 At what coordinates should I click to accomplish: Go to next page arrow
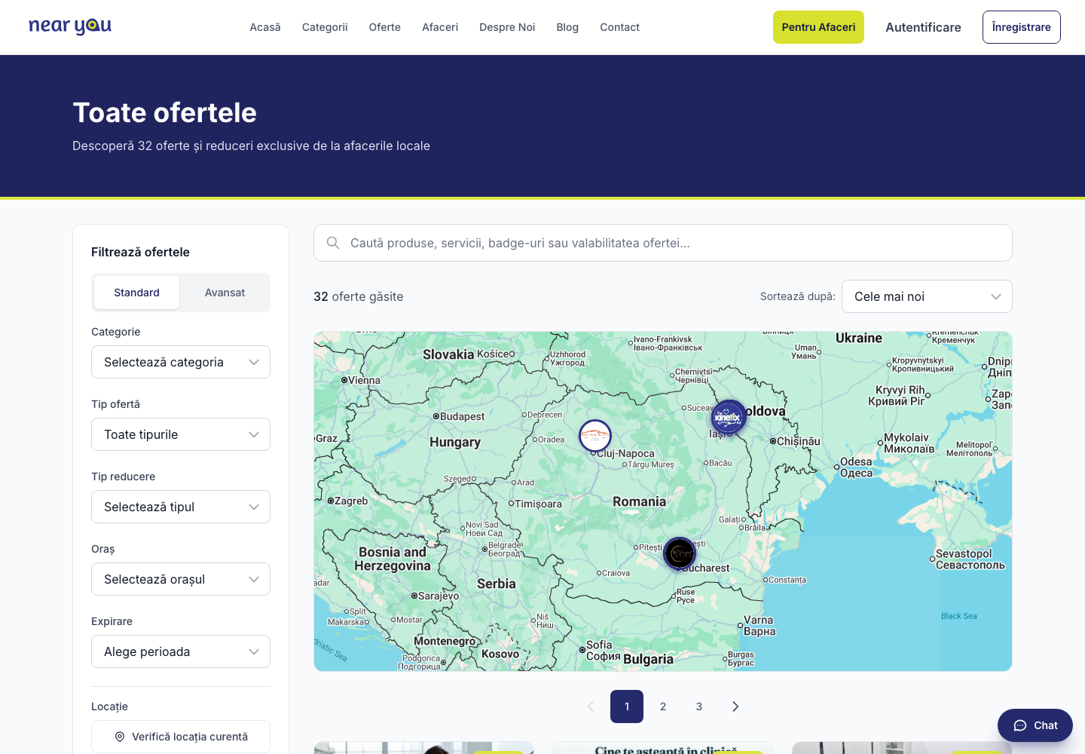click(x=735, y=706)
